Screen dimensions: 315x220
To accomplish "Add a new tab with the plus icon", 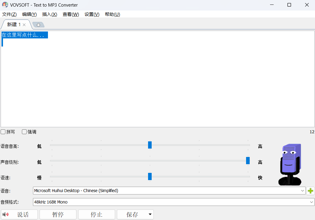I will coord(38,25).
